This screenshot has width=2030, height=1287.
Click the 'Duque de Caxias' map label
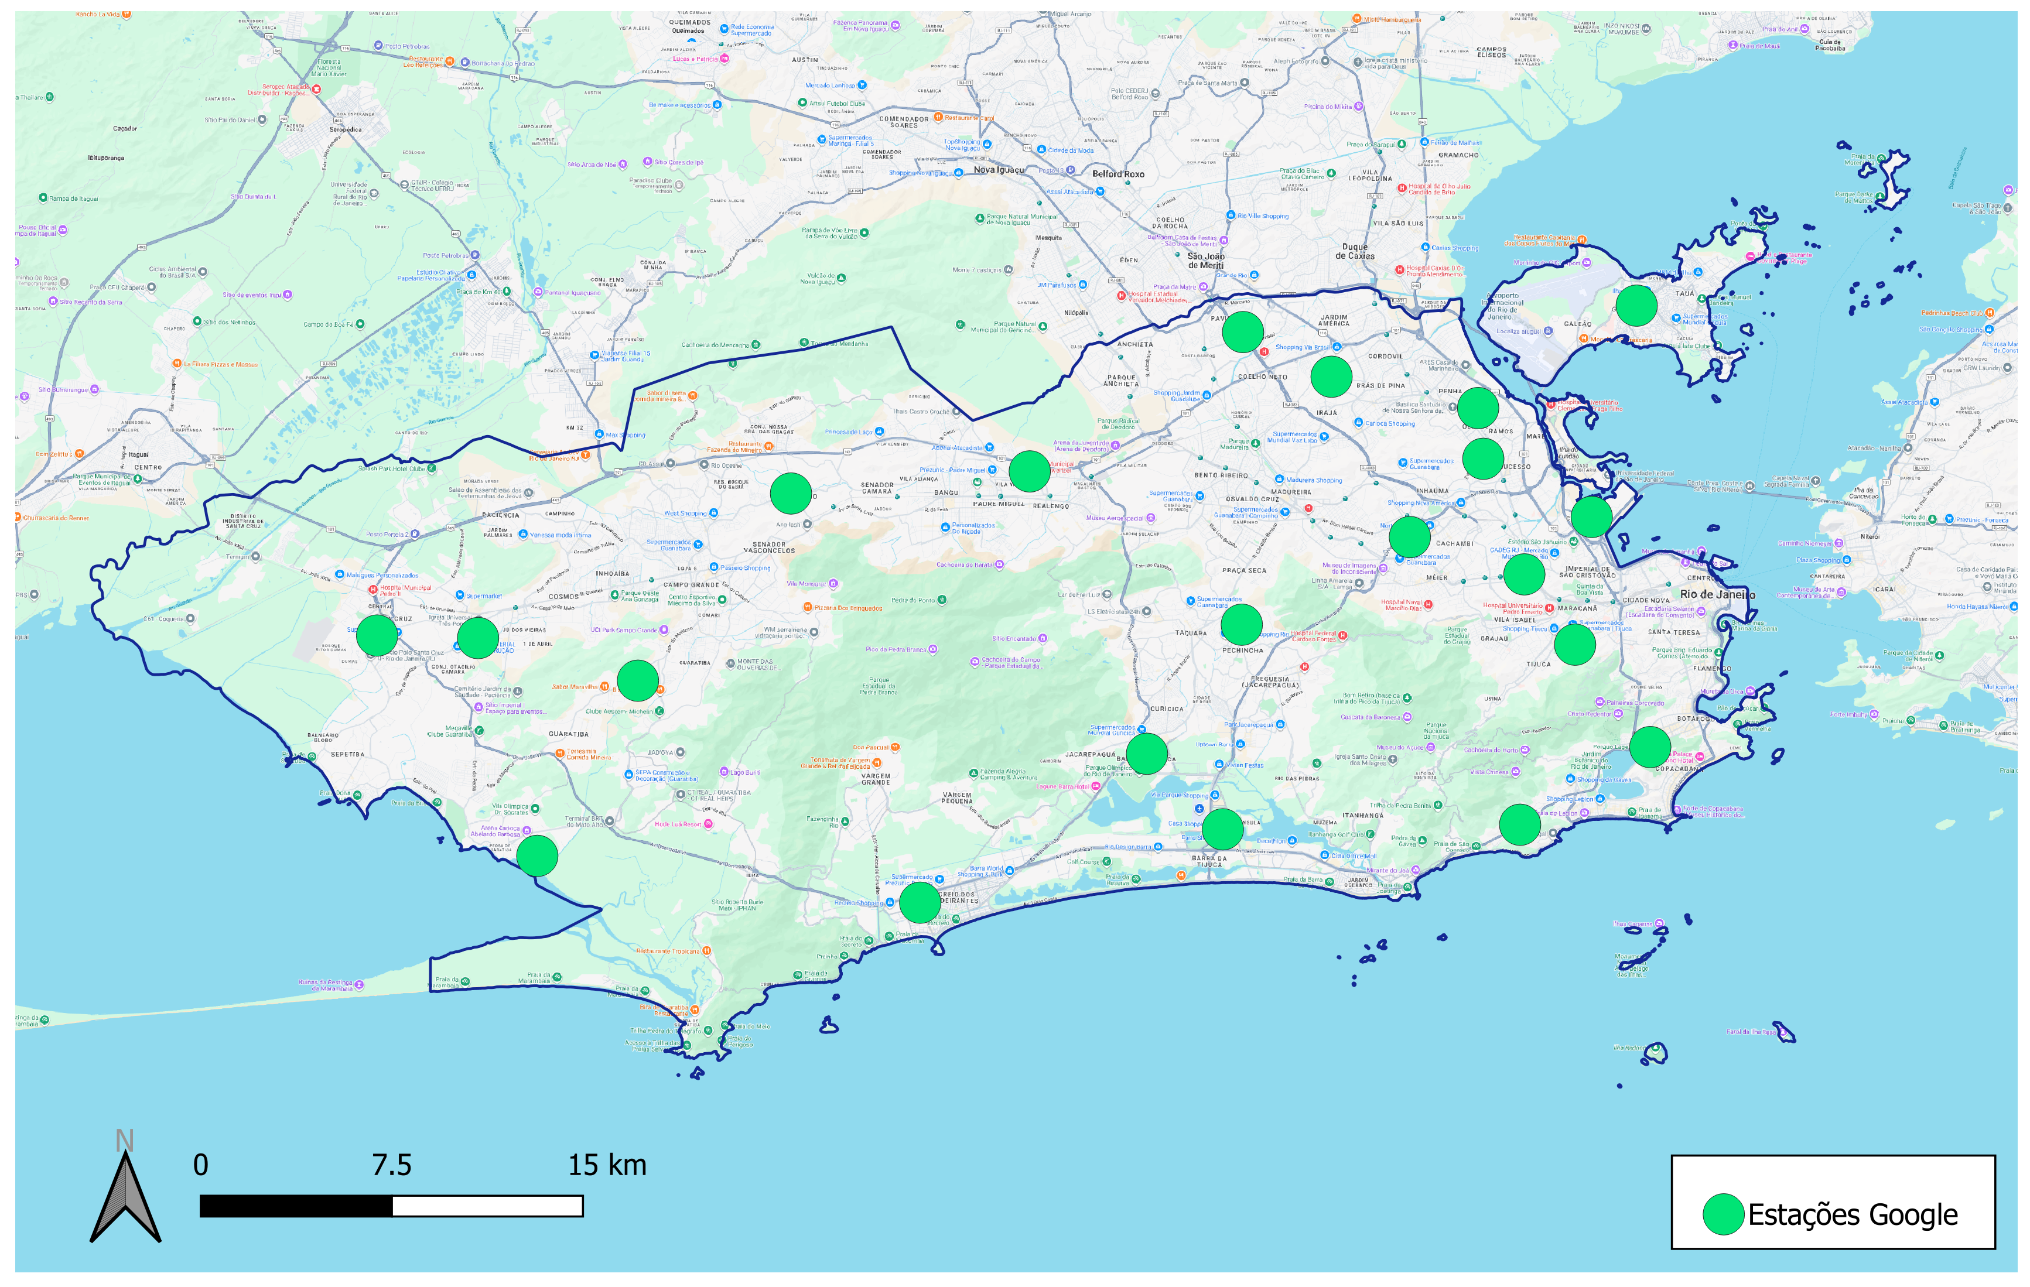point(1355,251)
